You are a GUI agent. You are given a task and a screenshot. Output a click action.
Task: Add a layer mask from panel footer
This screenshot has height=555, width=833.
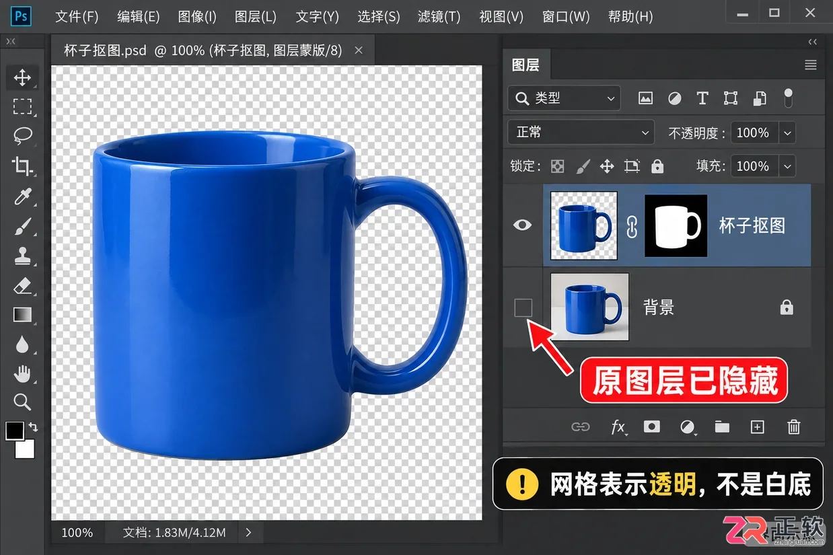click(x=651, y=427)
